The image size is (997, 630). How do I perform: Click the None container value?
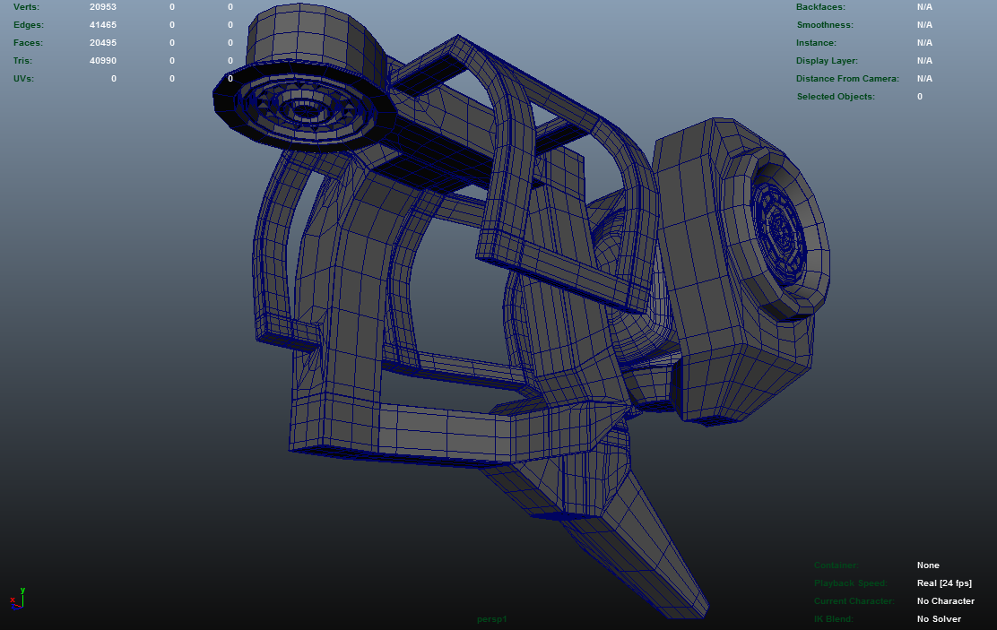pyautogui.click(x=928, y=565)
